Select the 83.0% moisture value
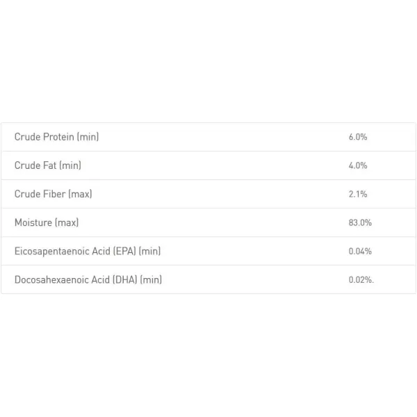This screenshot has height=417, width=417. 360,222
